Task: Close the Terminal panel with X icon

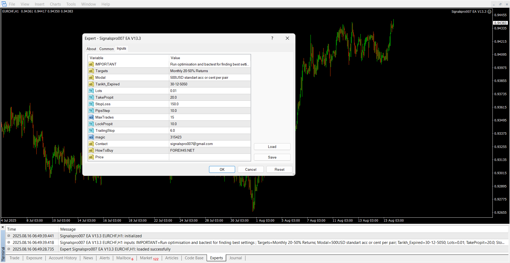Action: click(3, 227)
